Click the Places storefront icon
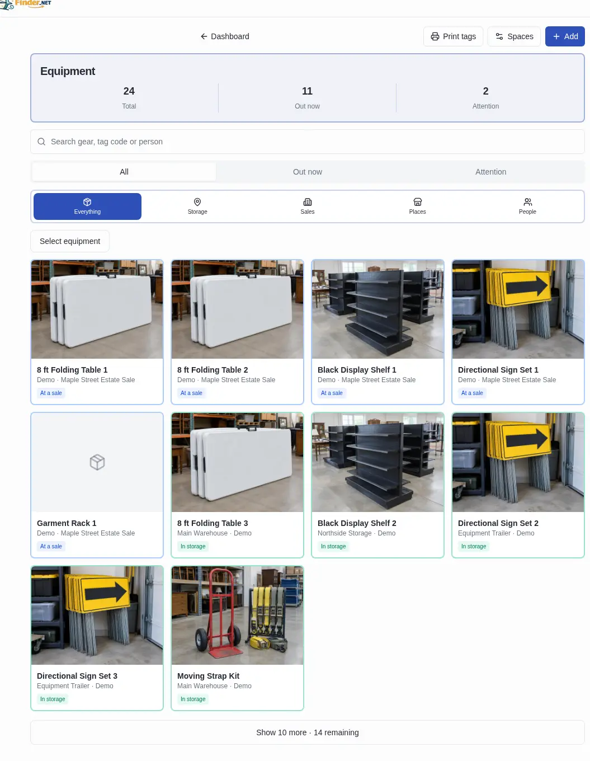Screen dimensions: 590x761 pos(418,202)
